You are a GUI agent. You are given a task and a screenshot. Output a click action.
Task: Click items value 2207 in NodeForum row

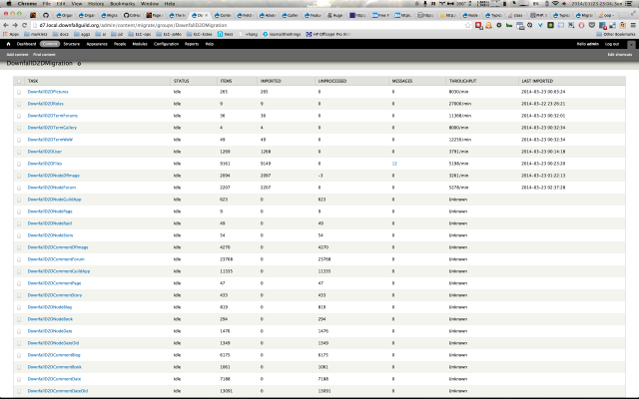coord(225,188)
